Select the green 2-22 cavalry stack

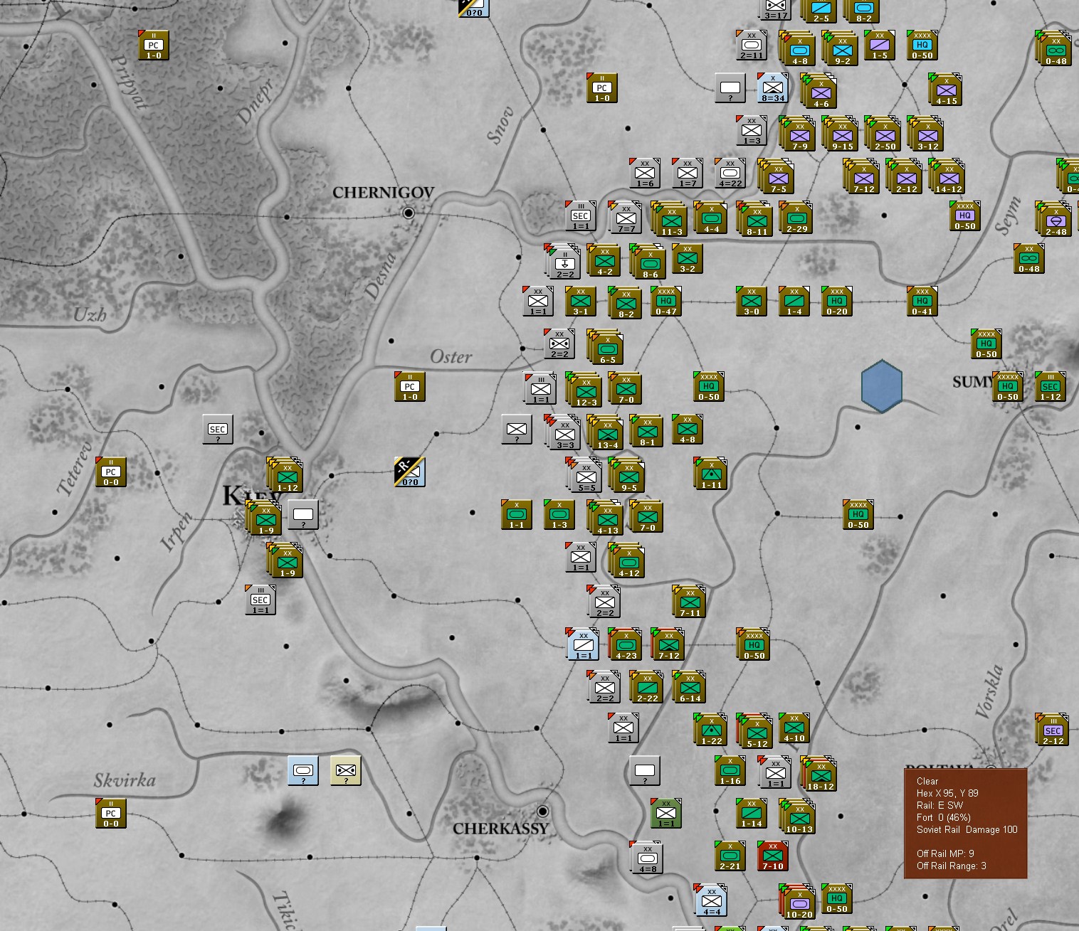tap(647, 688)
